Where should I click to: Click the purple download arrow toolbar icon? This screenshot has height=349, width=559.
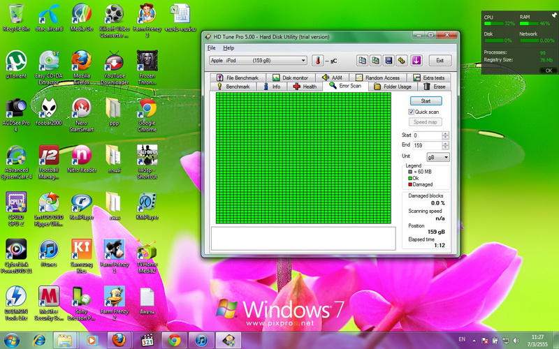tap(416, 61)
